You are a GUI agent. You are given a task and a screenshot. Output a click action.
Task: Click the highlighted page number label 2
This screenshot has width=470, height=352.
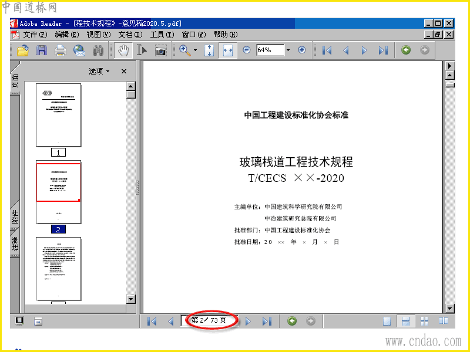pyautogui.click(x=58, y=229)
